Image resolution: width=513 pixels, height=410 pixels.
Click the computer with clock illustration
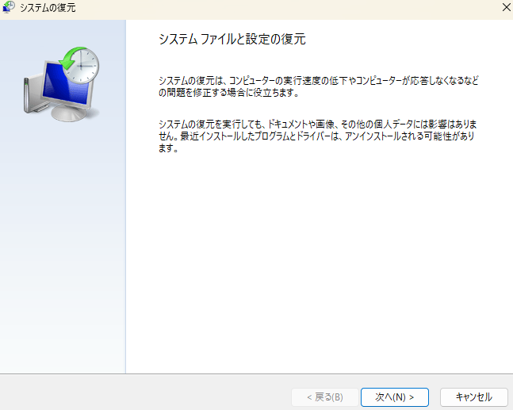tap(62, 84)
